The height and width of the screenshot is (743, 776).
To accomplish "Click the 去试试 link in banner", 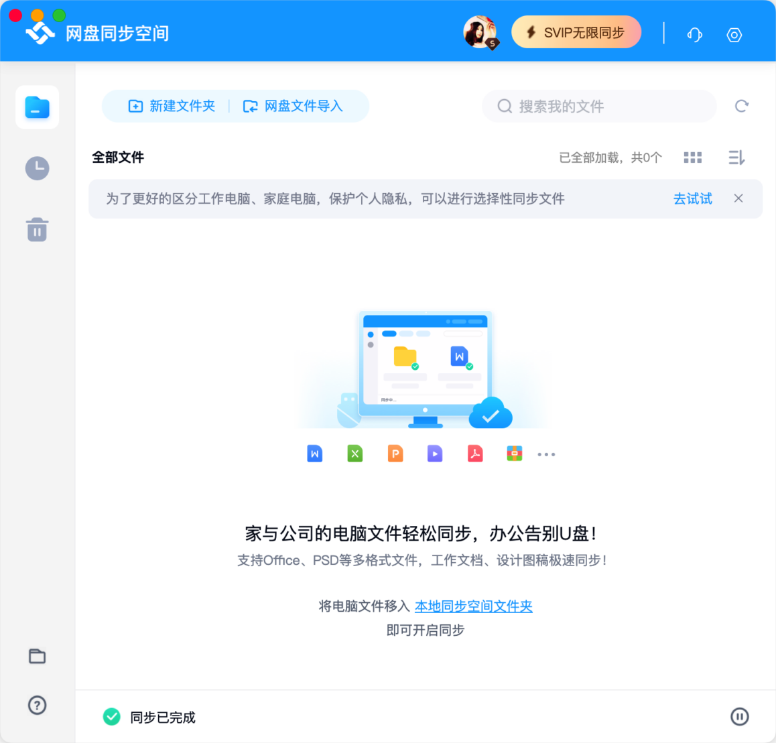I will (x=692, y=198).
